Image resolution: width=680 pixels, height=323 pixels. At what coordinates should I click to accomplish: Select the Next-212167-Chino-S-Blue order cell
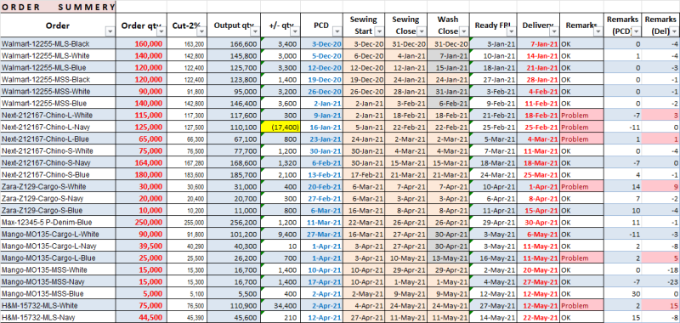58,175
